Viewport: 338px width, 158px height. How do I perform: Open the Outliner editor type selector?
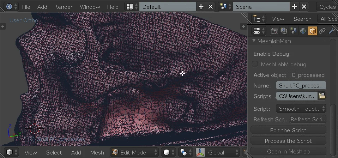(259, 19)
